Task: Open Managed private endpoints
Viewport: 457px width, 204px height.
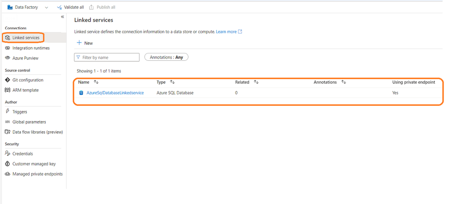Action: [x=38, y=174]
